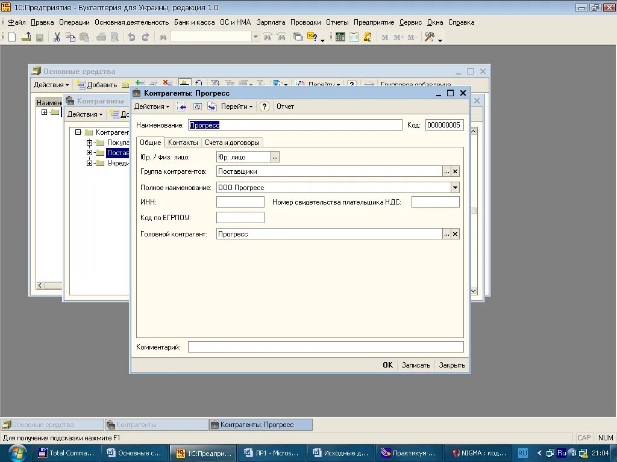Clear the Группа контрагентов field with X
This screenshot has width=617, height=462.
point(455,171)
